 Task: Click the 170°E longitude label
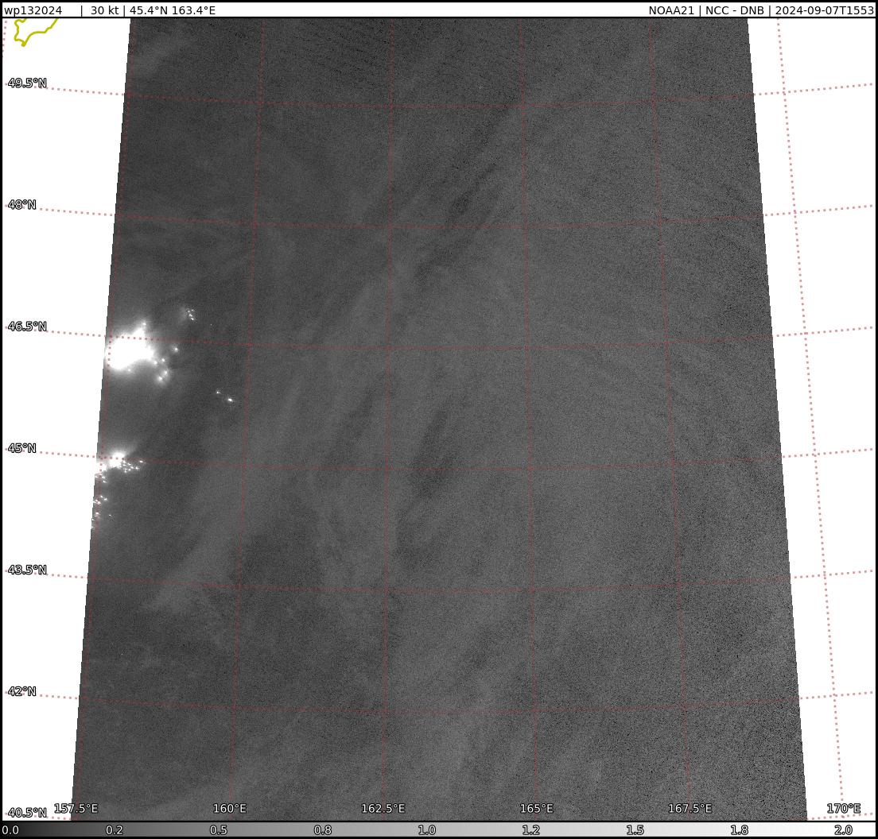[843, 808]
